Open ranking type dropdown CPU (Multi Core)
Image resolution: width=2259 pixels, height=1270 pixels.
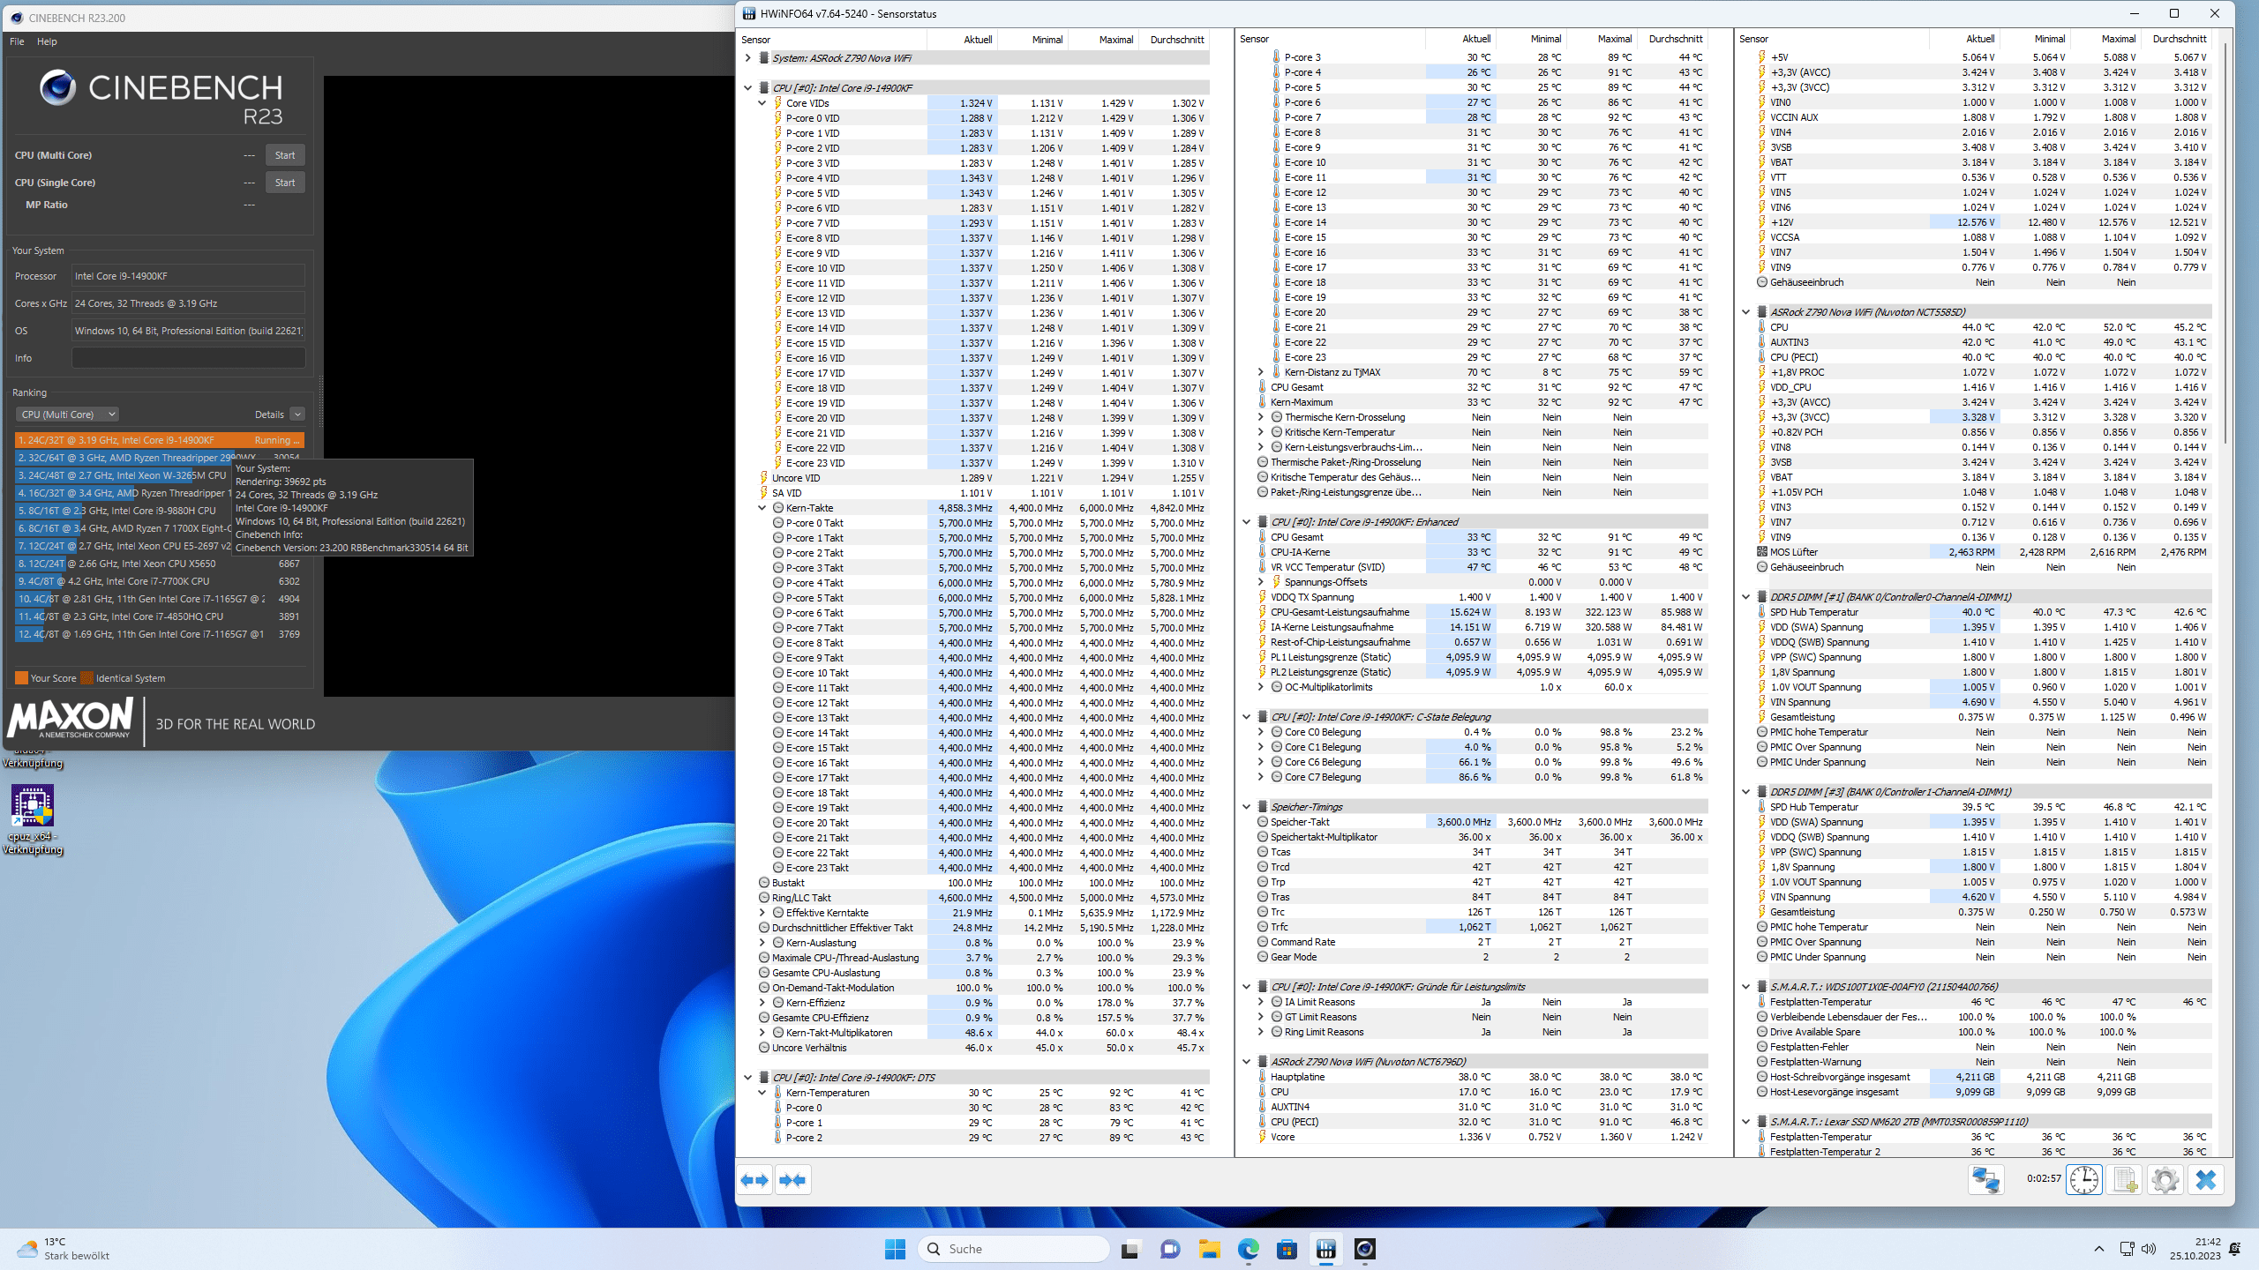click(67, 415)
